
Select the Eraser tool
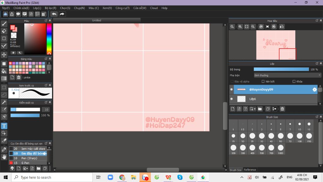[x=4, y=31]
